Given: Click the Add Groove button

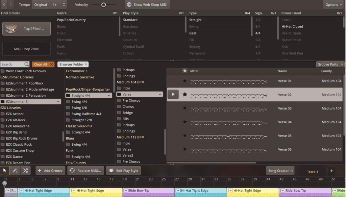Looking at the screenshot, I should pyautogui.click(x=50, y=171).
